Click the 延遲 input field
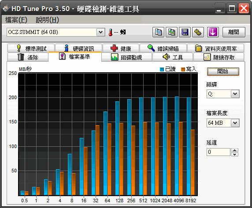Image resolution: width=252 pixels, height=208 pixels. pyautogui.click(x=219, y=152)
